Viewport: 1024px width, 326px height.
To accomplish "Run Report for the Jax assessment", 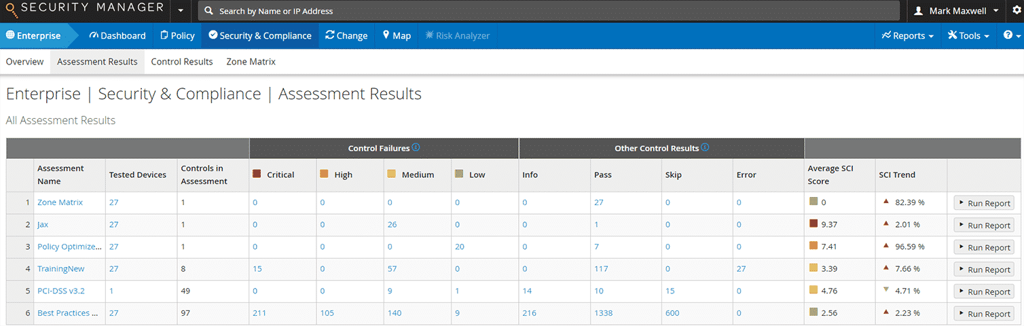I will click(984, 225).
